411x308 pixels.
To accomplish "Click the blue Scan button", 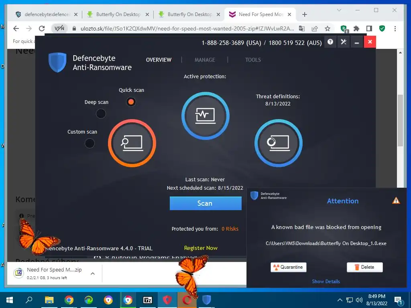I will 205,203.
